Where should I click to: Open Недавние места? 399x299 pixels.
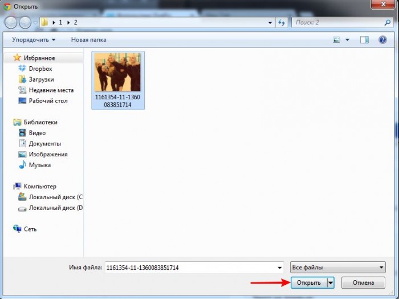(51, 90)
